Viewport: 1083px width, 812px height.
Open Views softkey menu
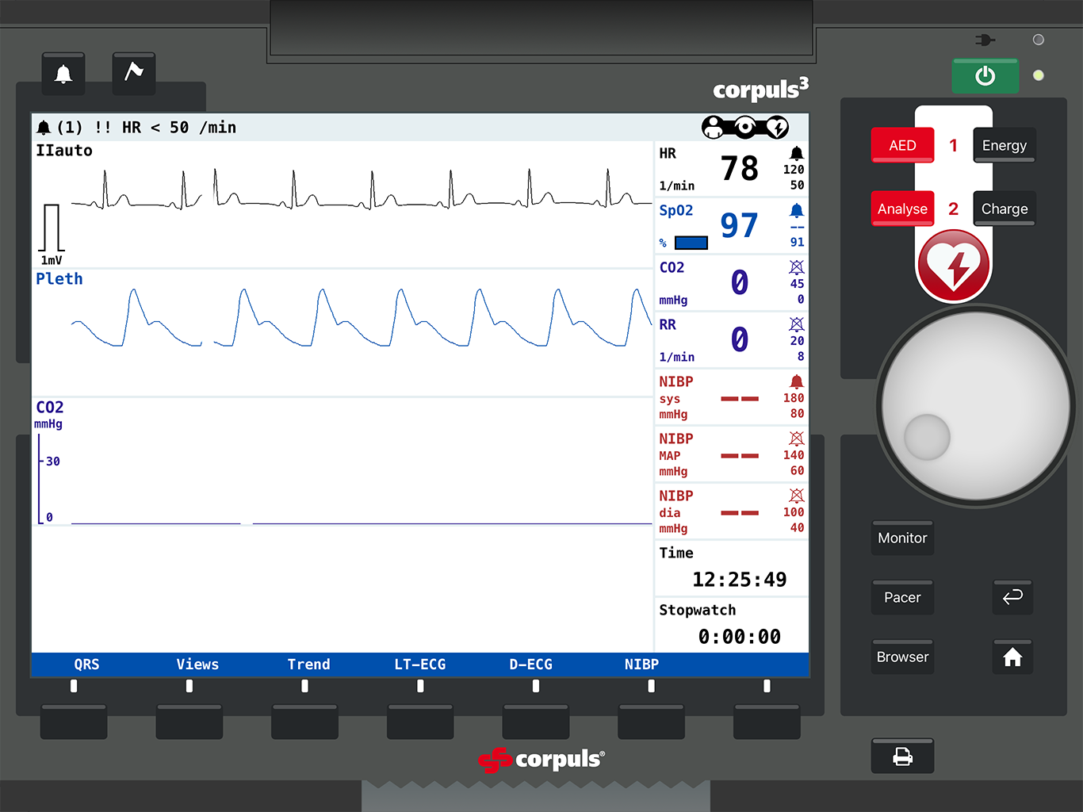(197, 665)
